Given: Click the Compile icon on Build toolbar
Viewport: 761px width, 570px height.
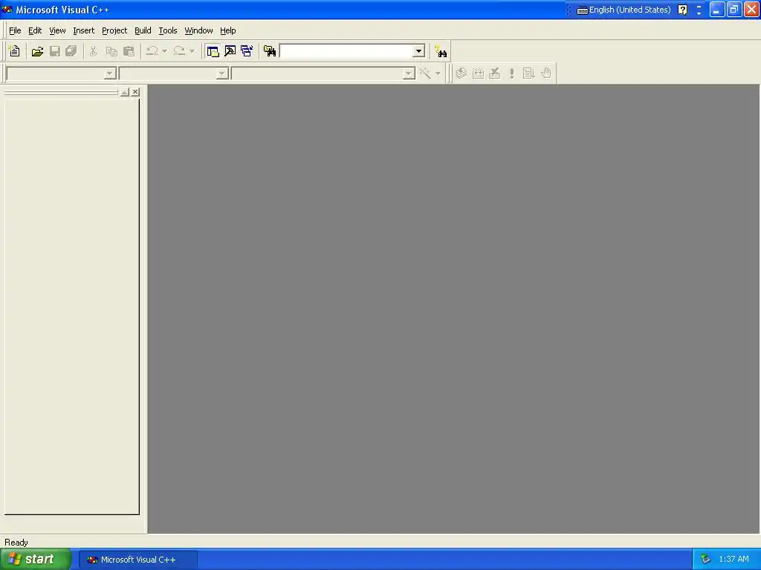Looking at the screenshot, I should pyautogui.click(x=461, y=73).
